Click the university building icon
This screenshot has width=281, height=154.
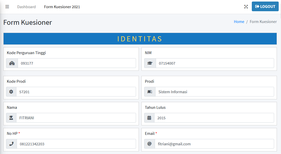(12, 63)
